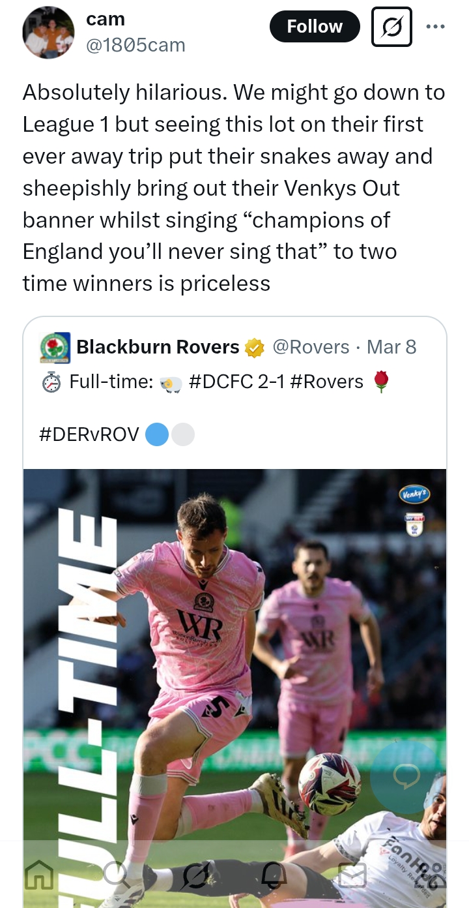The height and width of the screenshot is (908, 469).
Task: Open Grok from the bottom navigation bar
Action: tap(195, 875)
